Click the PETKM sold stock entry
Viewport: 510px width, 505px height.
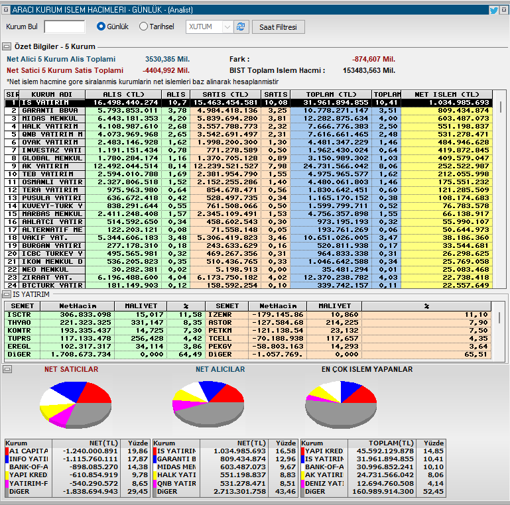pos(348,331)
